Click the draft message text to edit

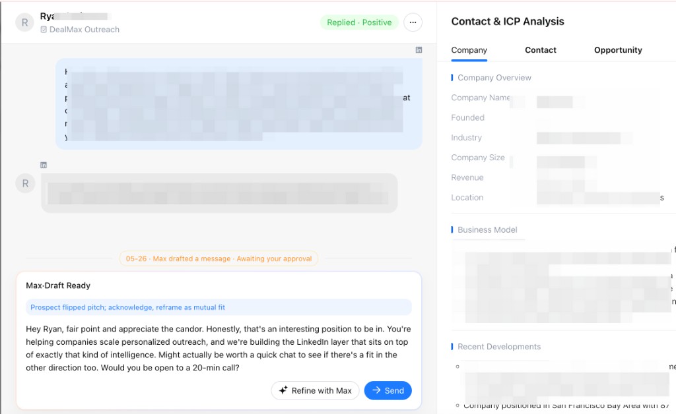(x=218, y=348)
